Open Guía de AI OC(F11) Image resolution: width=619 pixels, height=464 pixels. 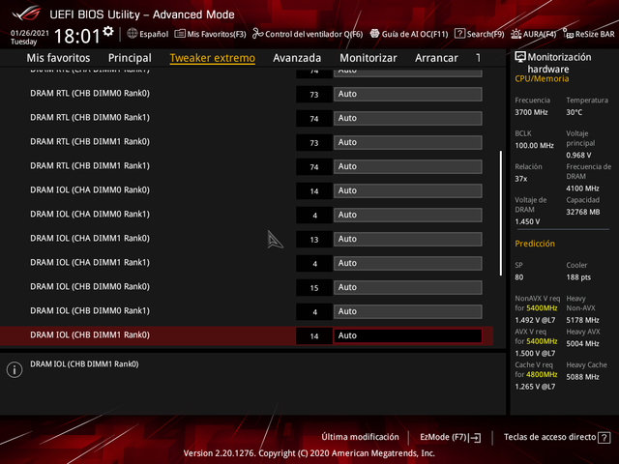pos(409,34)
